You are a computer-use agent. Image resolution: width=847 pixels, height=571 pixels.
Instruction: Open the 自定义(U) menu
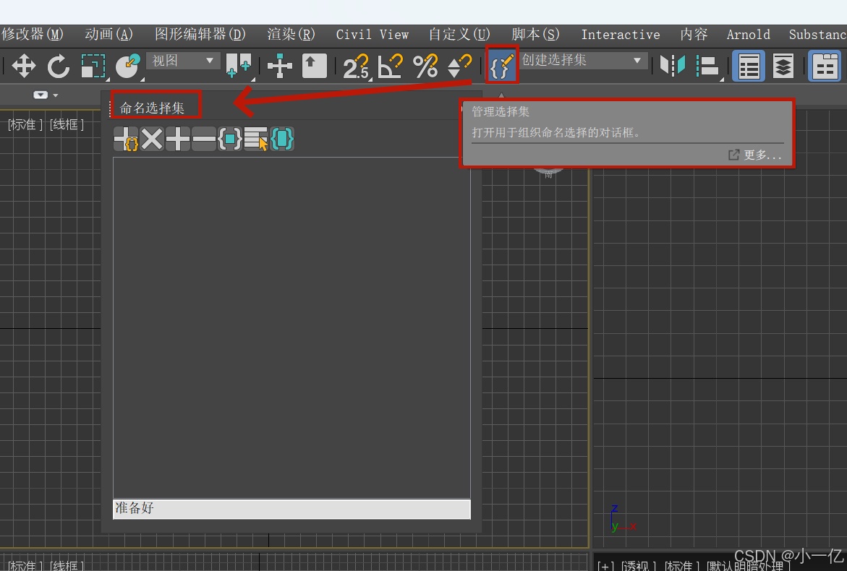(x=459, y=35)
